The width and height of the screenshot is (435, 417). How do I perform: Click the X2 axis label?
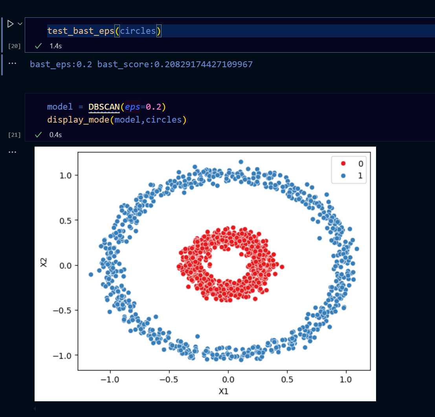coord(44,263)
